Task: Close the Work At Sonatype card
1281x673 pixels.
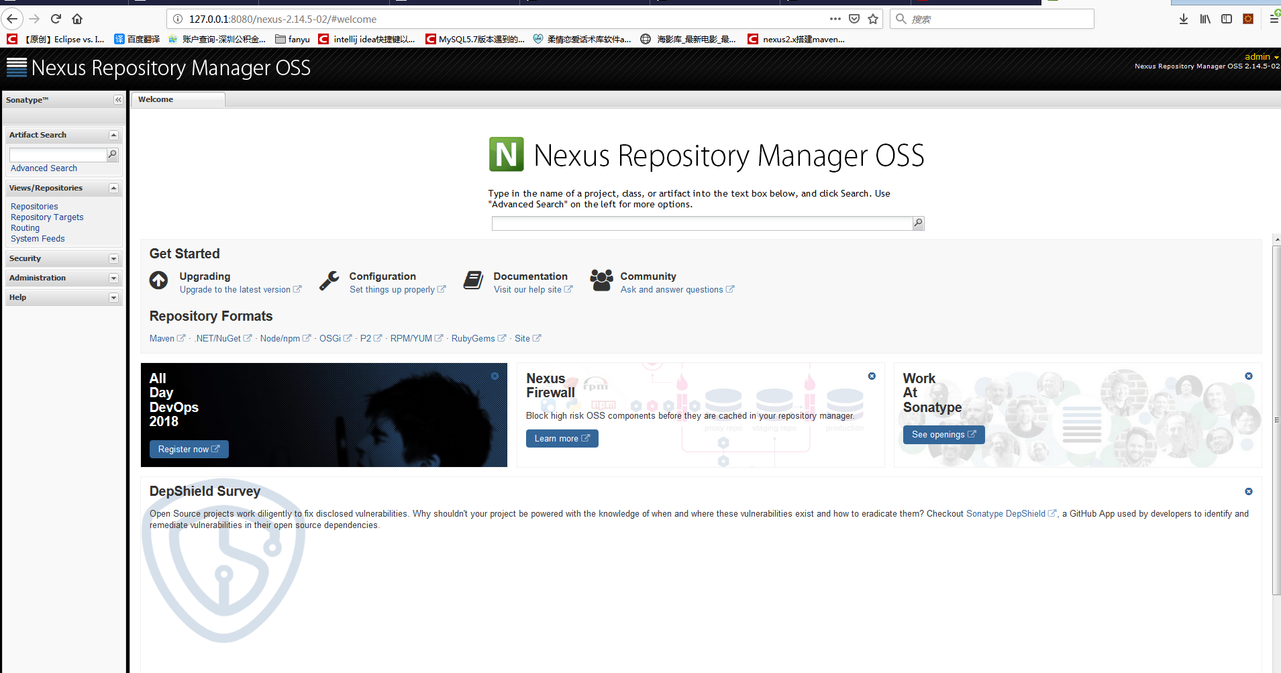Action: (1249, 376)
